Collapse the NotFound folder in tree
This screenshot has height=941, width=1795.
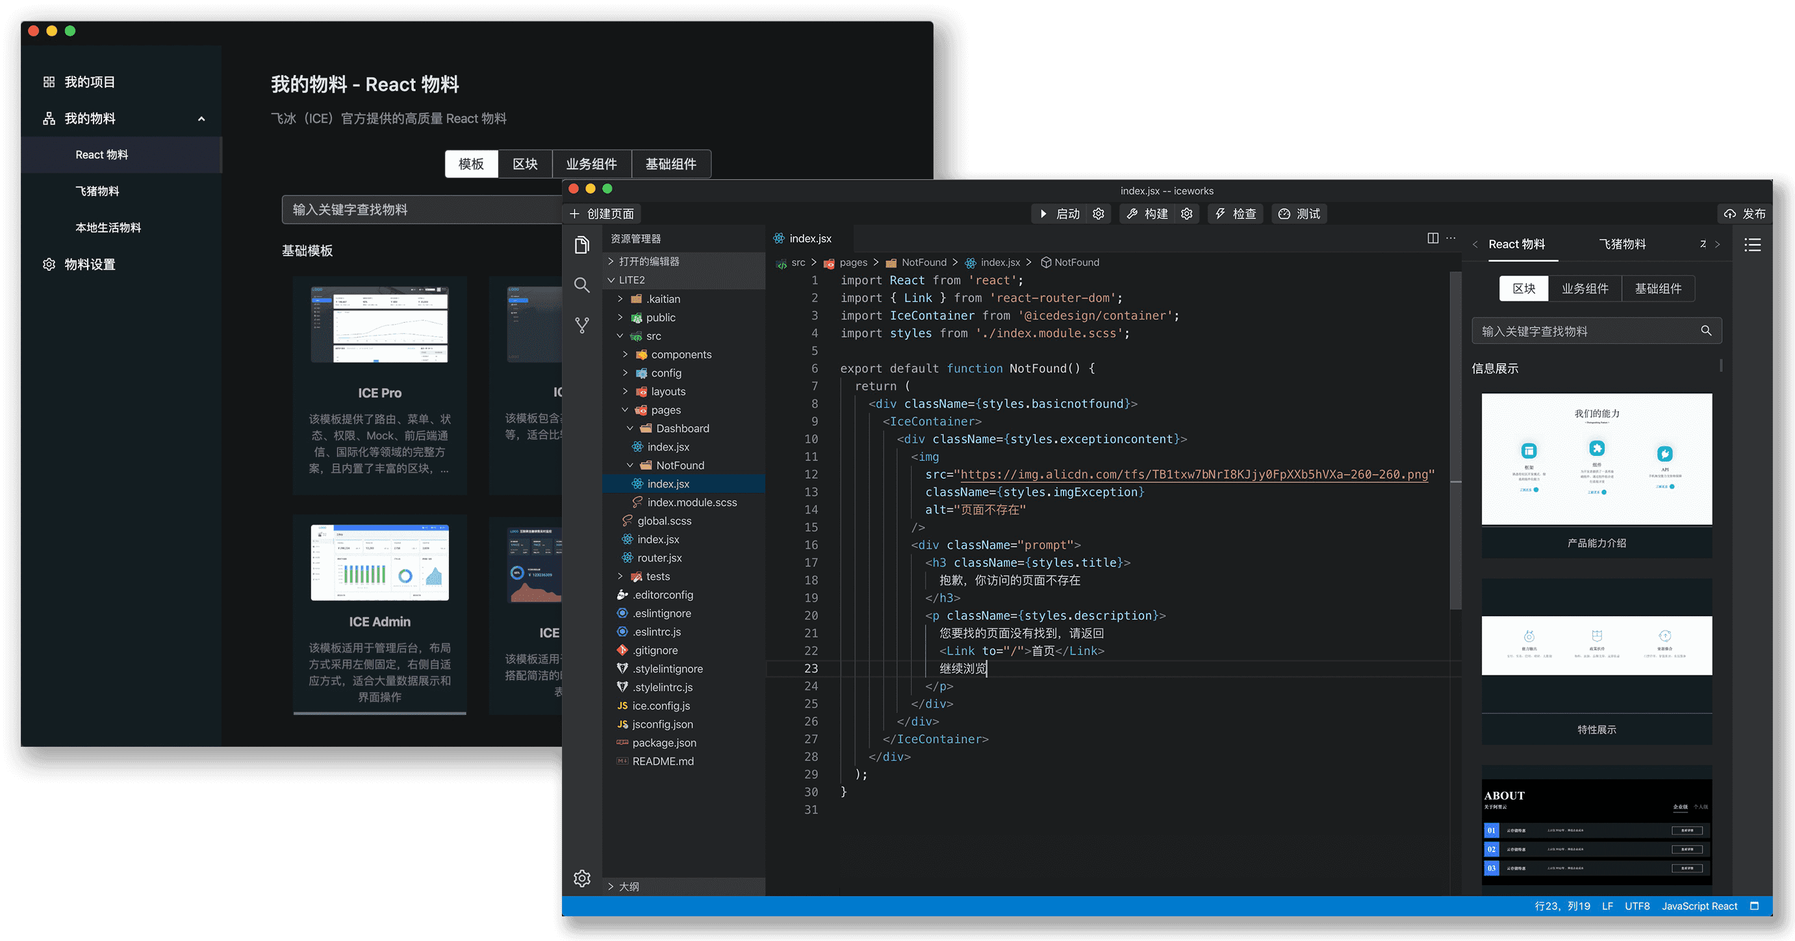pos(683,465)
